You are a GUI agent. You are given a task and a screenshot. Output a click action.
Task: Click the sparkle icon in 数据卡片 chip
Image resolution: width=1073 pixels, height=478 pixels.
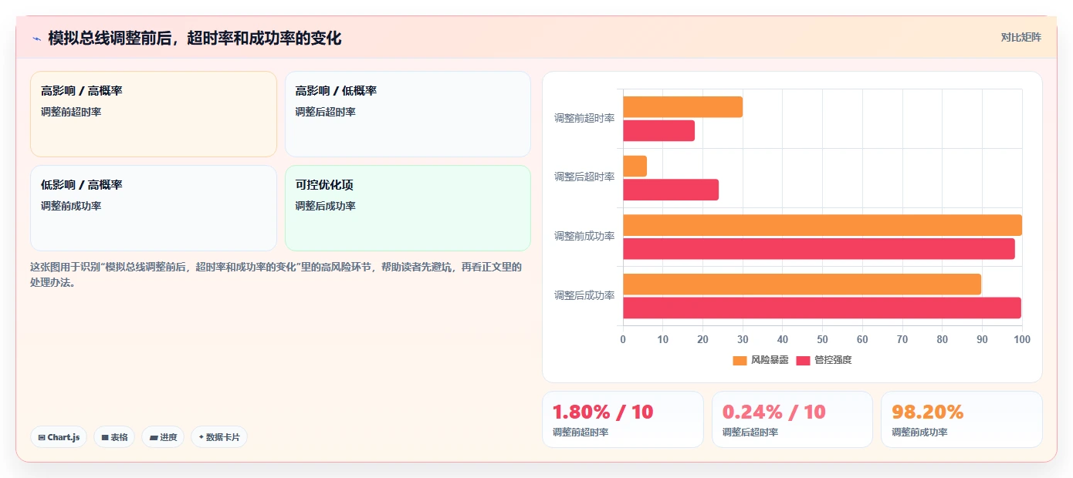201,437
